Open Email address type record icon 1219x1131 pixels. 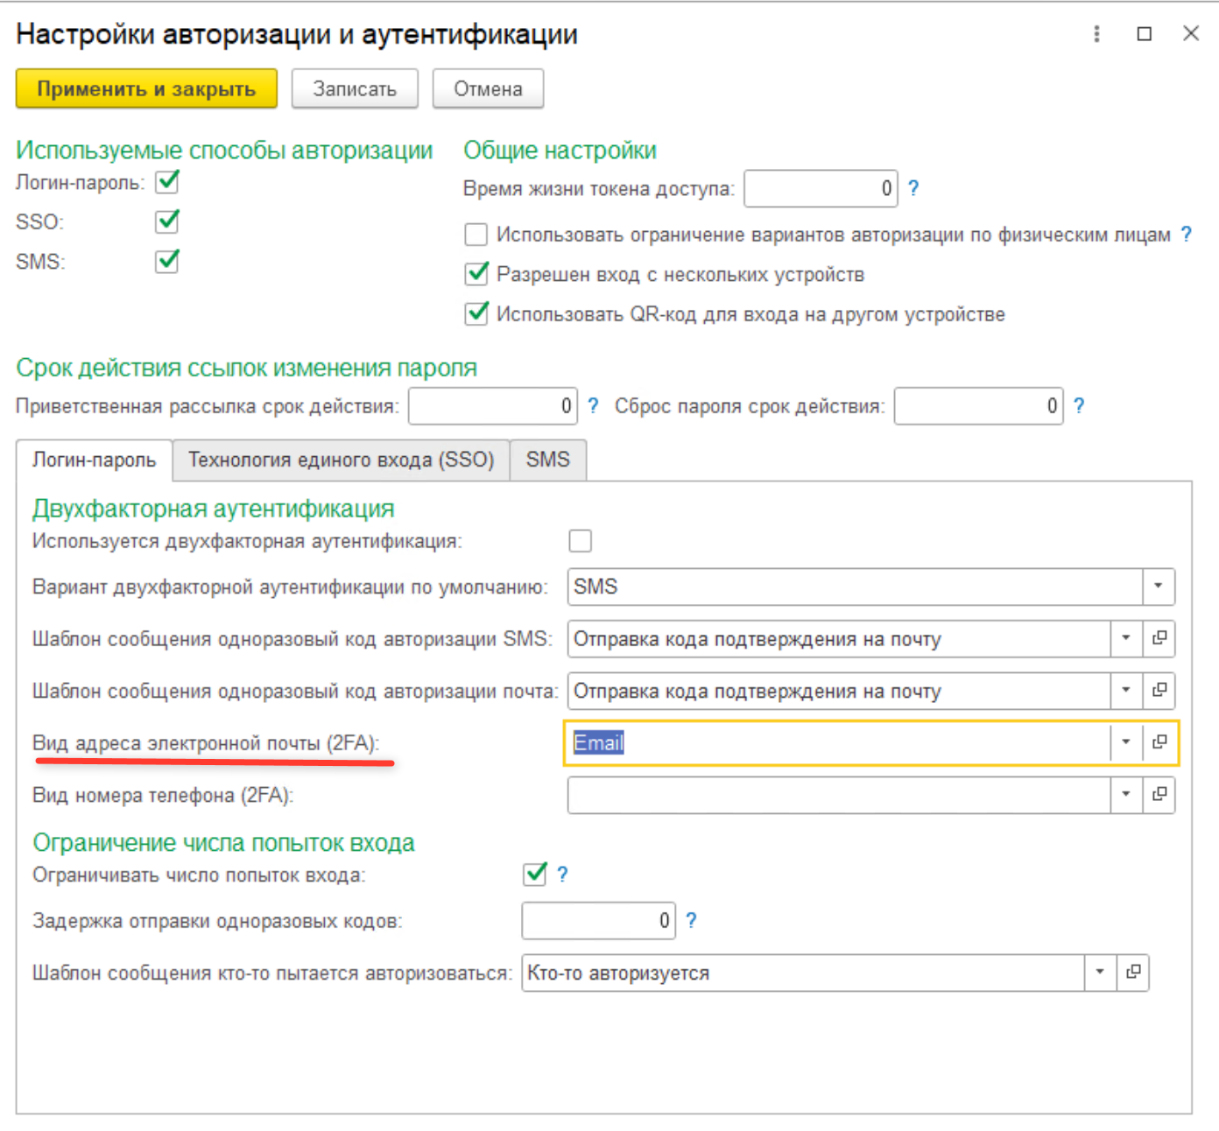pos(1159,742)
